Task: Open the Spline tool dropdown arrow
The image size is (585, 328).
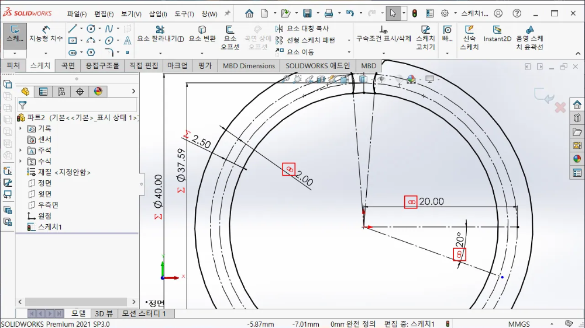Action: coord(118,29)
